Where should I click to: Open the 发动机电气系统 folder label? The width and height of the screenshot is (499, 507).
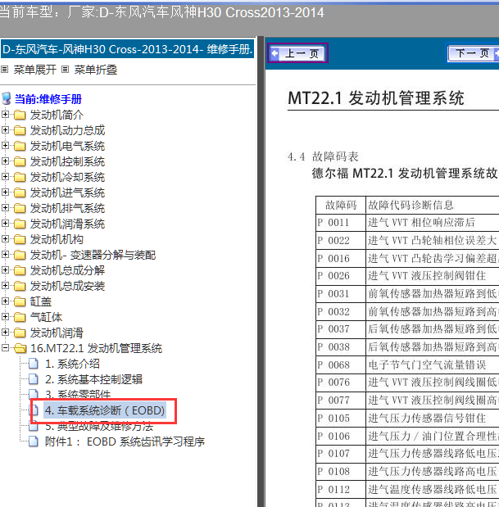67,146
